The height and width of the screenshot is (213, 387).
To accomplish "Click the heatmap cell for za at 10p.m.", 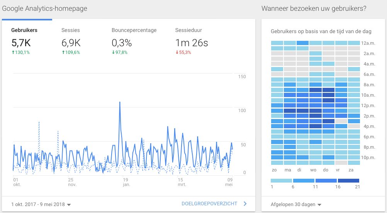I will click(354, 158).
